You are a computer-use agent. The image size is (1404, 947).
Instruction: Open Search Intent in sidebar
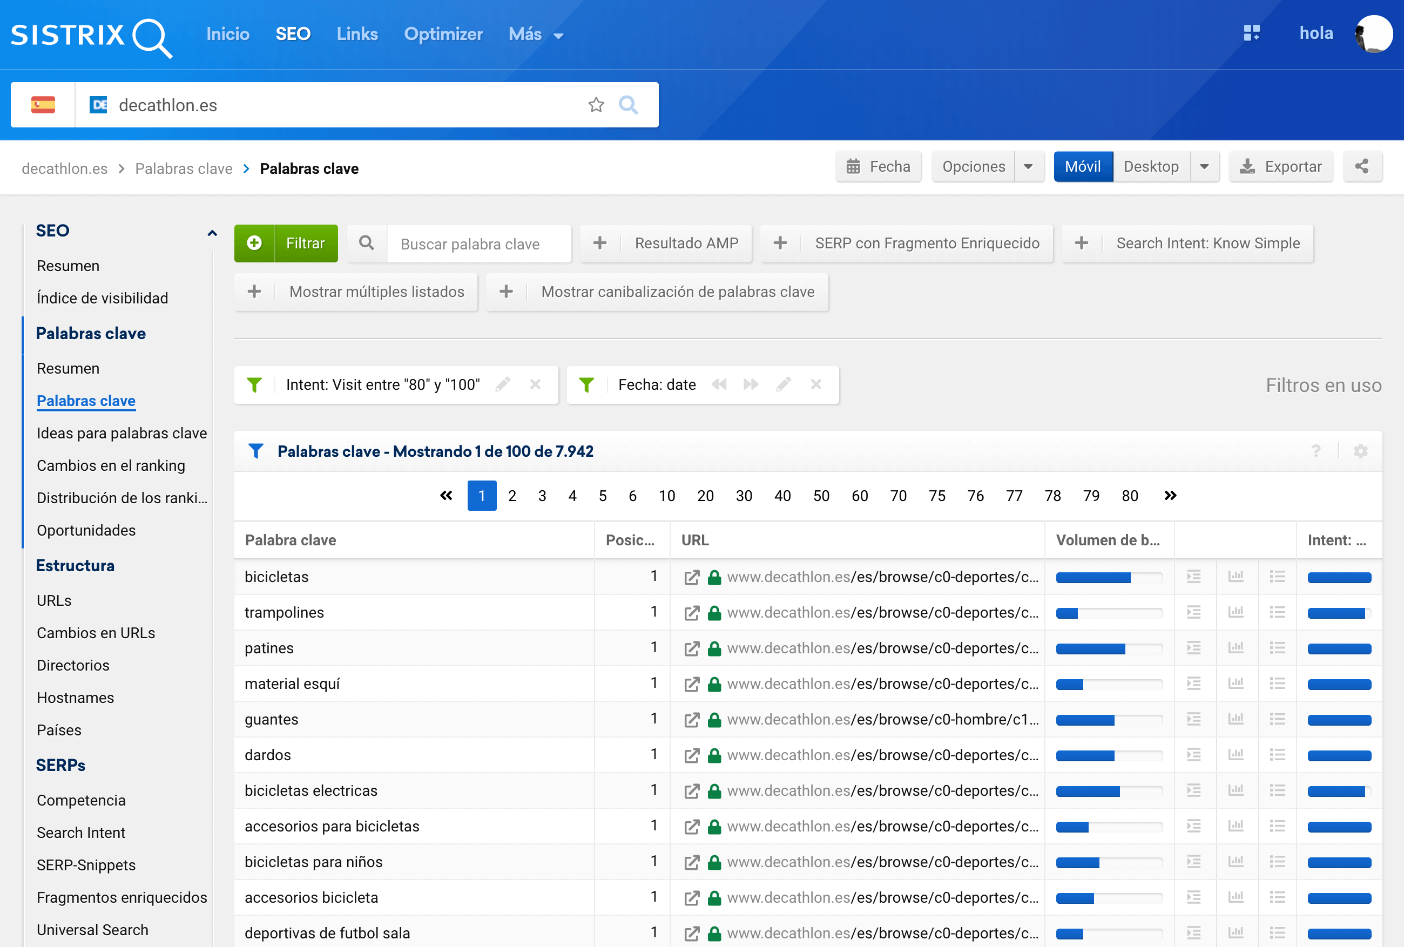click(81, 833)
